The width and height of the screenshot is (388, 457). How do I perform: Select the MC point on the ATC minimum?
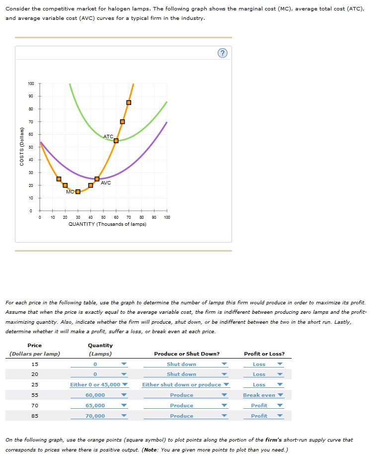[116, 141]
